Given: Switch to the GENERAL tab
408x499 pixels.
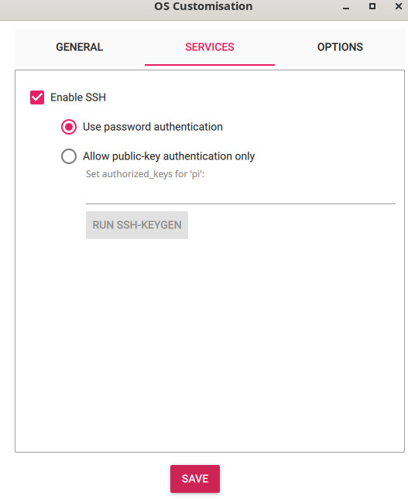Looking at the screenshot, I should 80,47.
